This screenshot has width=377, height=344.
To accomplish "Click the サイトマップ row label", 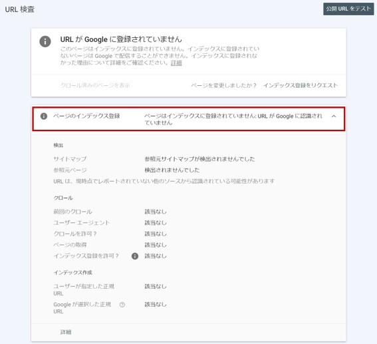I will (70, 159).
